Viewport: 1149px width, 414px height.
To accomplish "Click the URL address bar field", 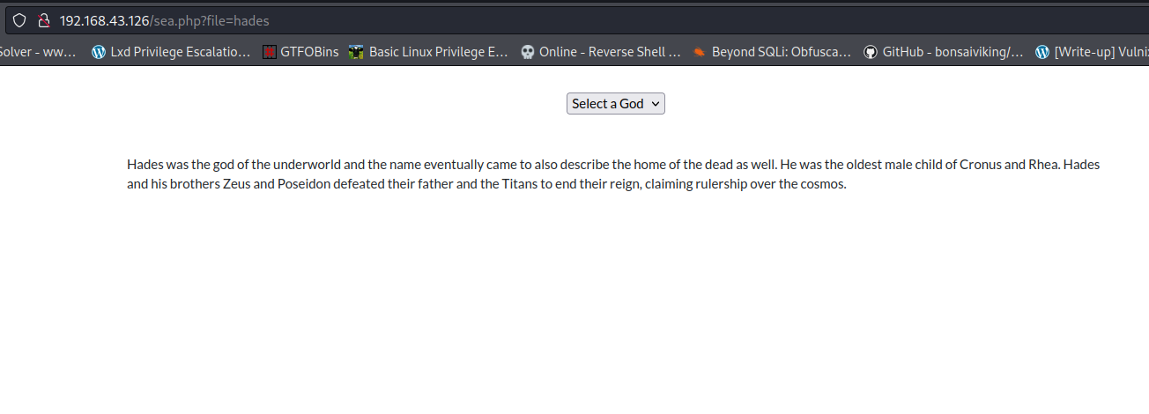I will (529, 20).
